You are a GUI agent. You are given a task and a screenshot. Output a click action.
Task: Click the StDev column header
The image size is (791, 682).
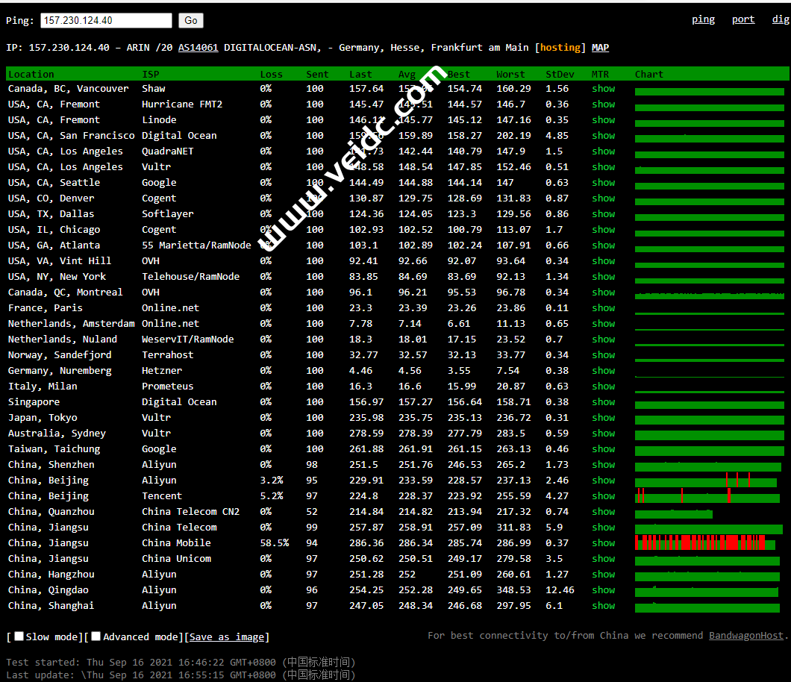tap(560, 74)
